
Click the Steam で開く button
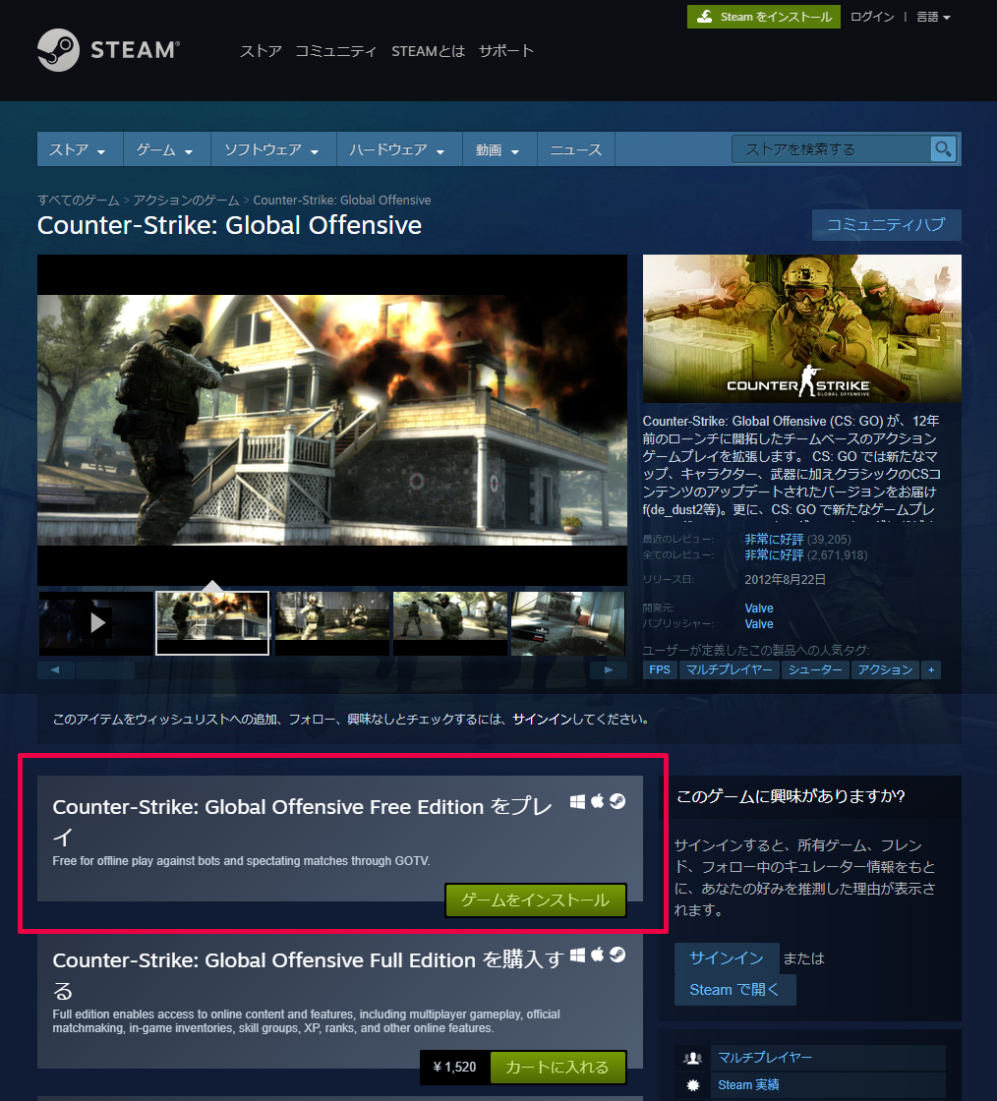coord(735,989)
